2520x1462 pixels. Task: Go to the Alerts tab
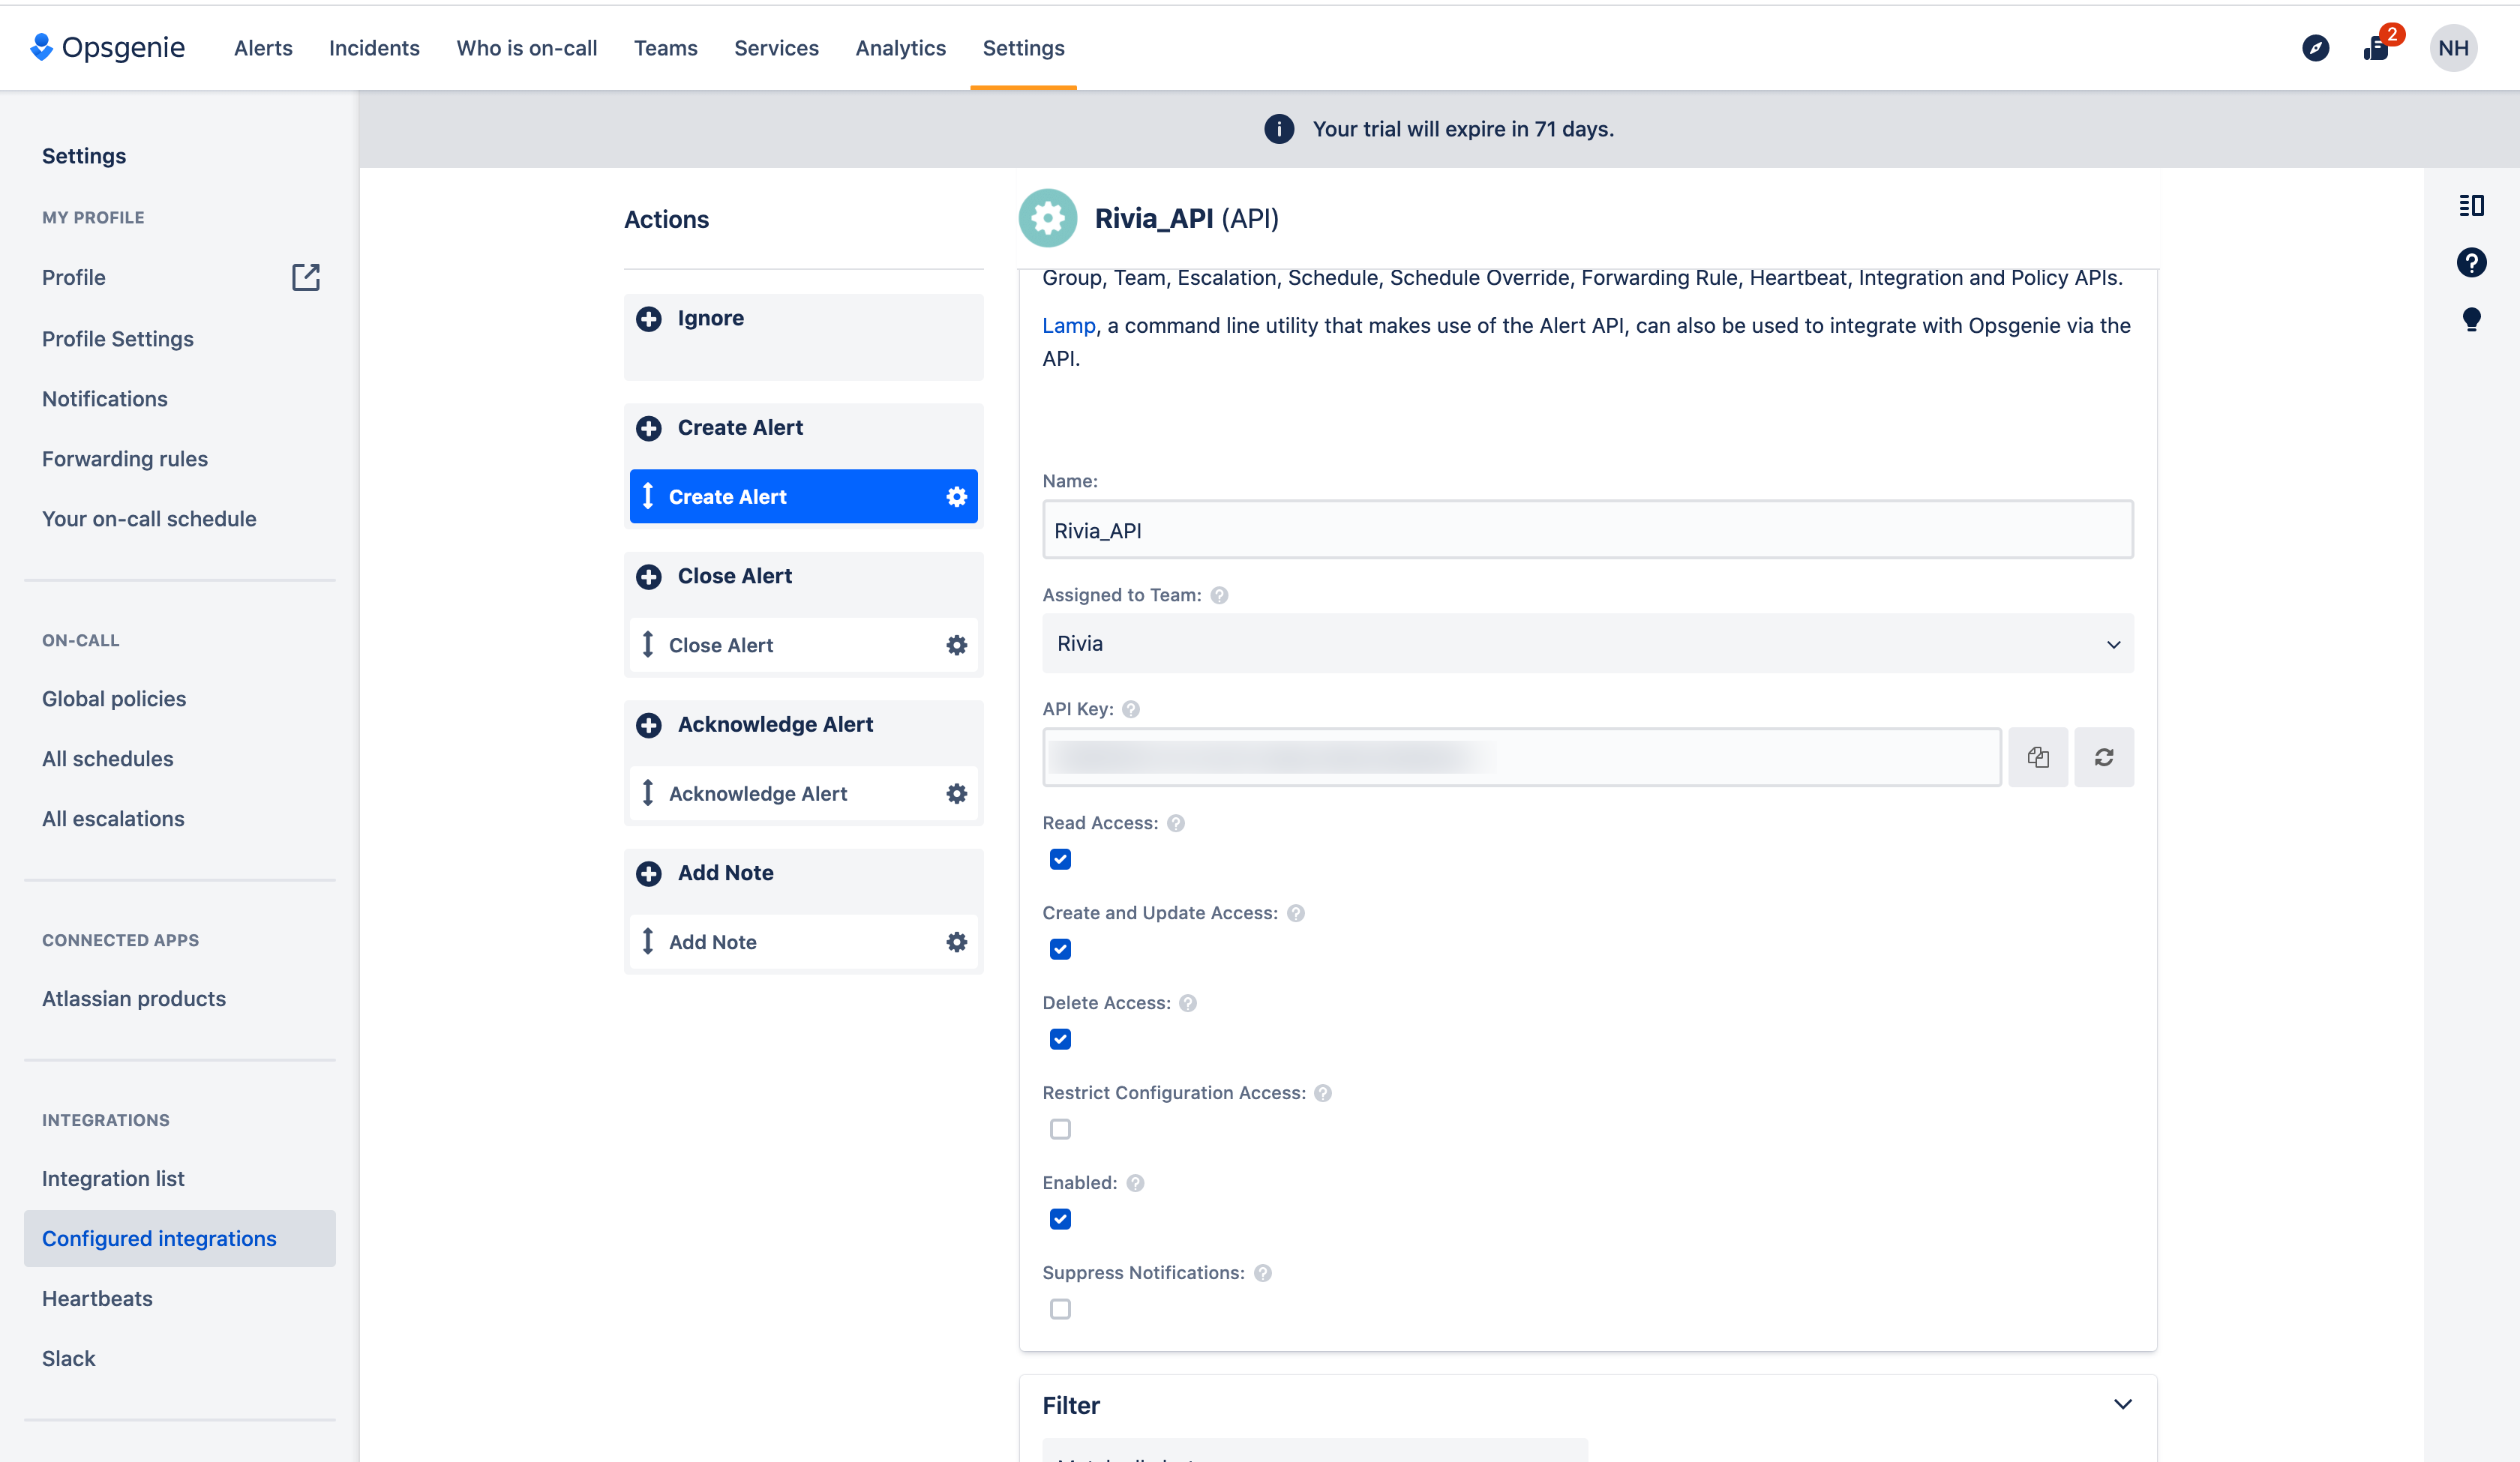[263, 48]
